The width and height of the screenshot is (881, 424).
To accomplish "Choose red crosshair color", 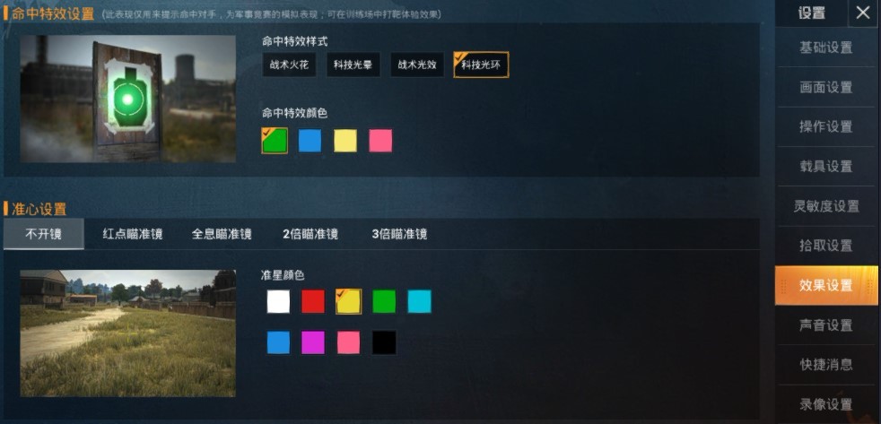I will [x=313, y=301].
